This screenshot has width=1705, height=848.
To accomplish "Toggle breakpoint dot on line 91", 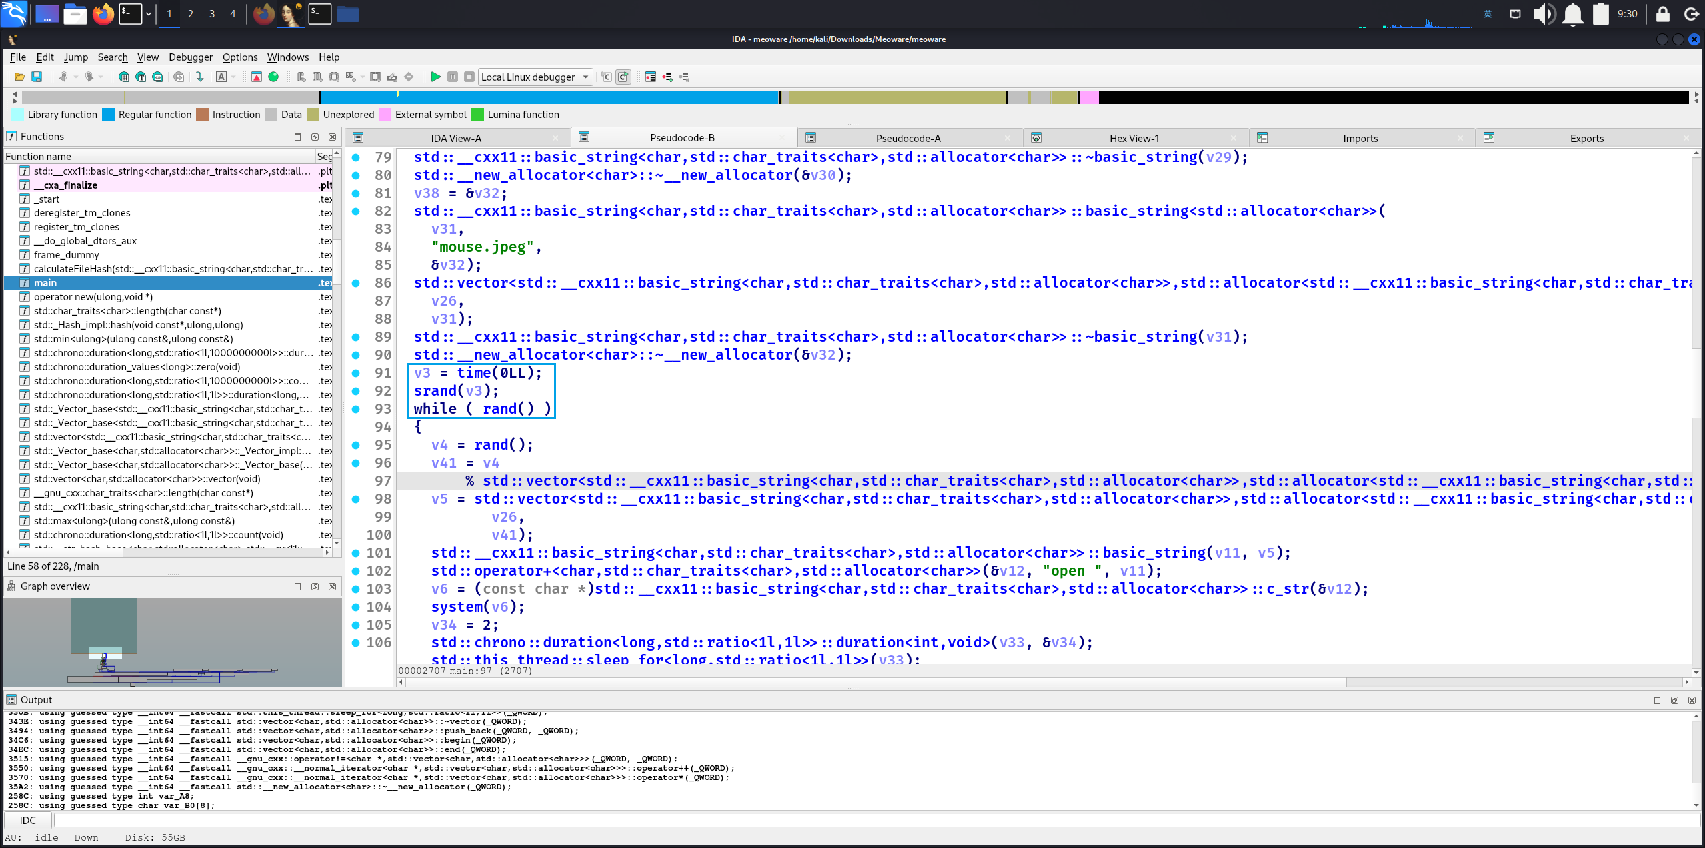I will click(x=356, y=373).
